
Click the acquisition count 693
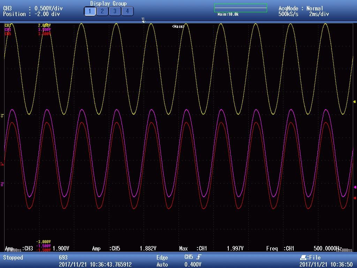pos(63,258)
